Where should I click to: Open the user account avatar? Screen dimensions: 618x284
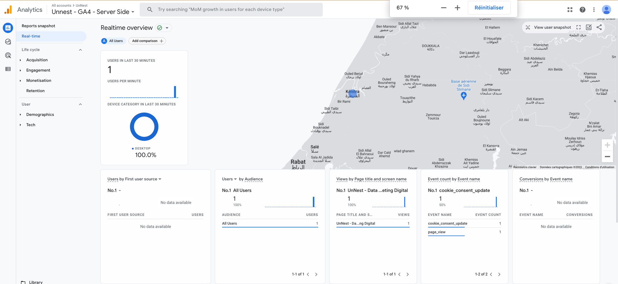tap(606, 10)
